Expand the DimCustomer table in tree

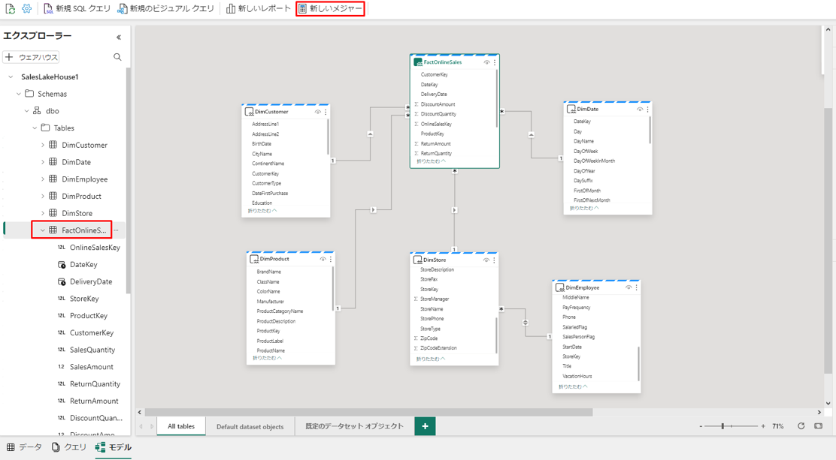[43, 145]
